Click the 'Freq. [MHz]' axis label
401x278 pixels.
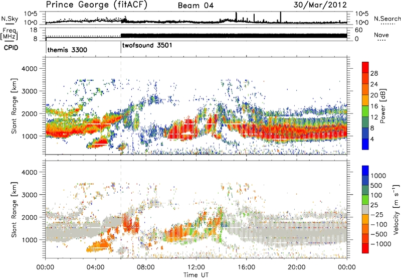click(9, 34)
